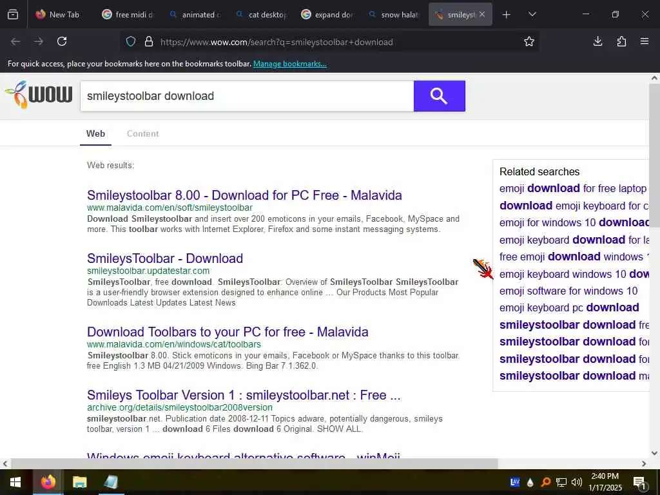Click related search free emoji download windows
The width and height of the screenshot is (660, 495).
tap(574, 257)
